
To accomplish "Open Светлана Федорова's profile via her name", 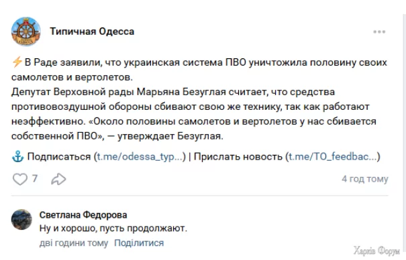I will tap(83, 215).
